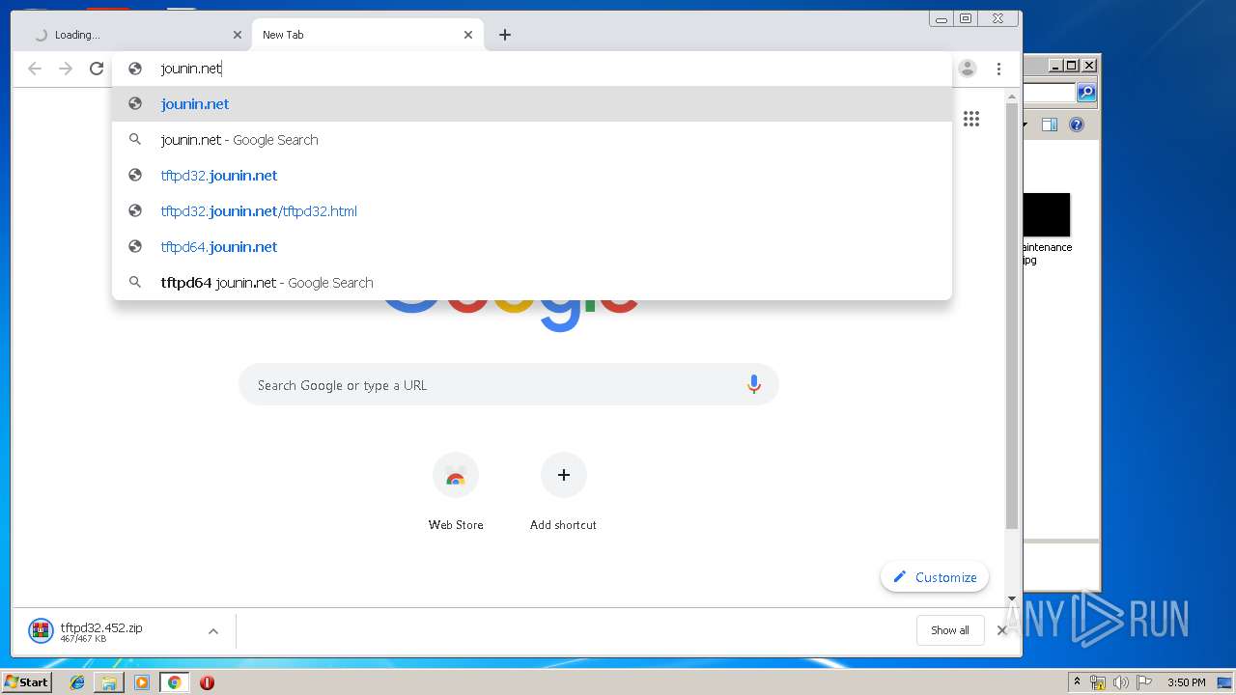The height and width of the screenshot is (695, 1236).
Task: Close the Loading tab
Action: click(238, 35)
